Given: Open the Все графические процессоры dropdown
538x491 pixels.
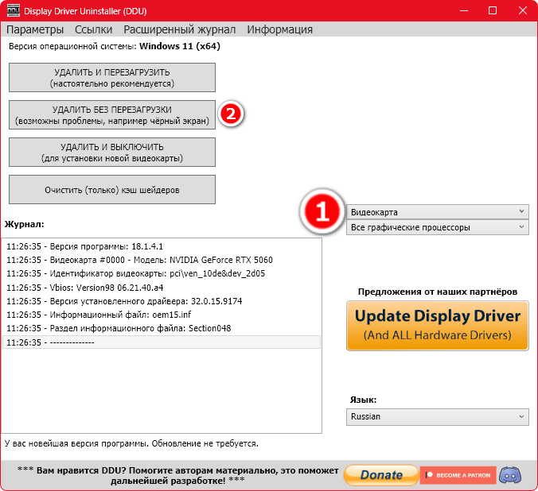Looking at the screenshot, I should [x=438, y=227].
